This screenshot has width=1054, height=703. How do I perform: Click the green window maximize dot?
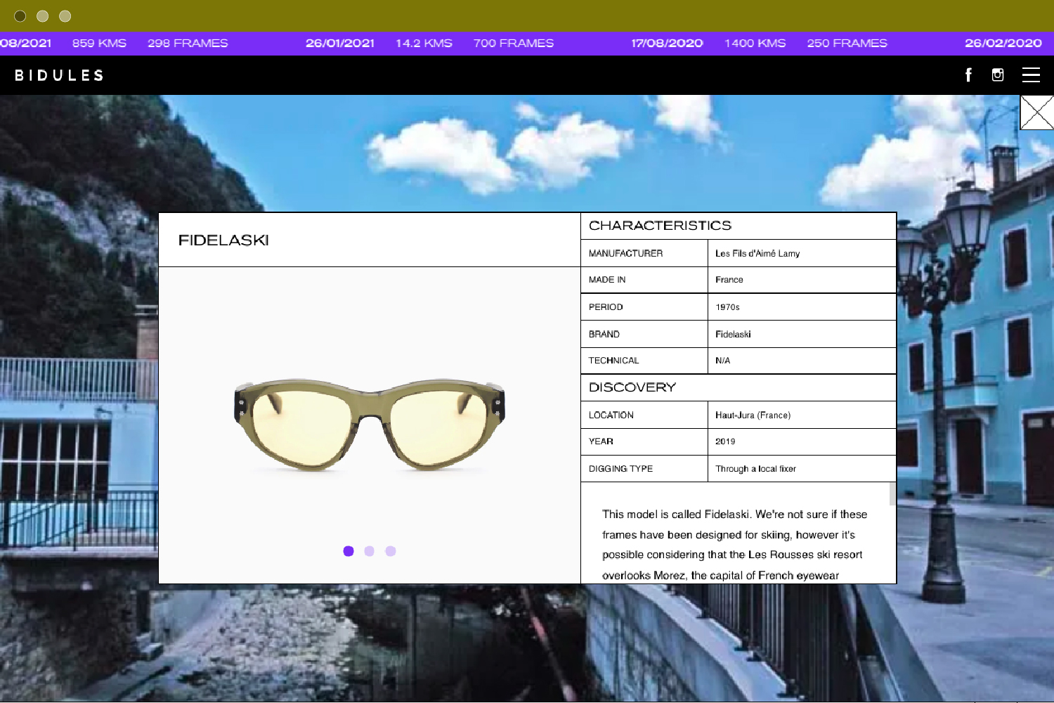pyautogui.click(x=65, y=16)
